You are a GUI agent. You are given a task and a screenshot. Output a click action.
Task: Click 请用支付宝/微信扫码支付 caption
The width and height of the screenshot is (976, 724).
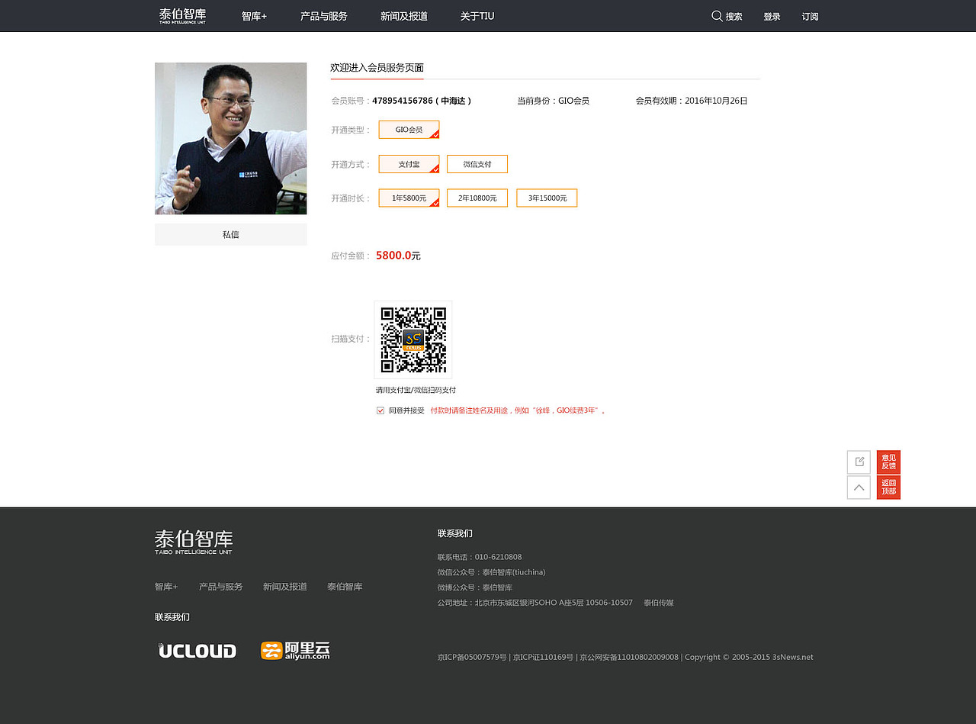pos(416,390)
